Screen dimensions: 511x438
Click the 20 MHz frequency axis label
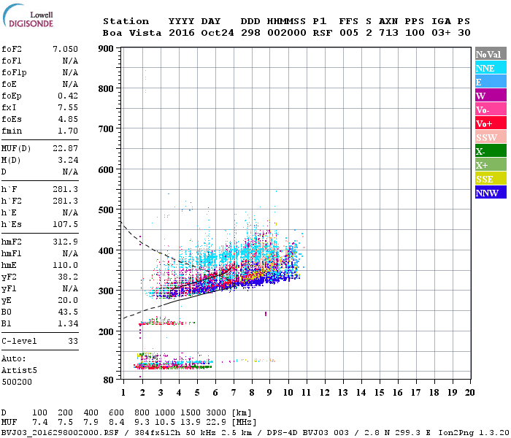(x=469, y=393)
